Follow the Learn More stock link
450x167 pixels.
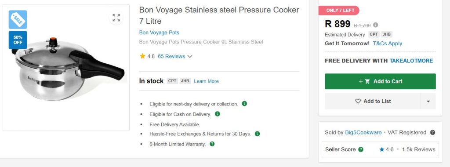pyautogui.click(x=206, y=81)
